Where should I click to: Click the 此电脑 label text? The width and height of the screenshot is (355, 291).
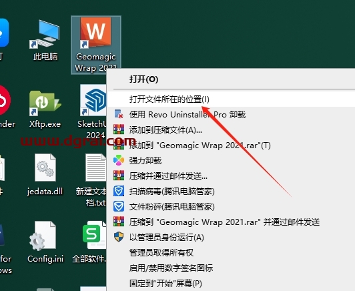click(x=45, y=56)
